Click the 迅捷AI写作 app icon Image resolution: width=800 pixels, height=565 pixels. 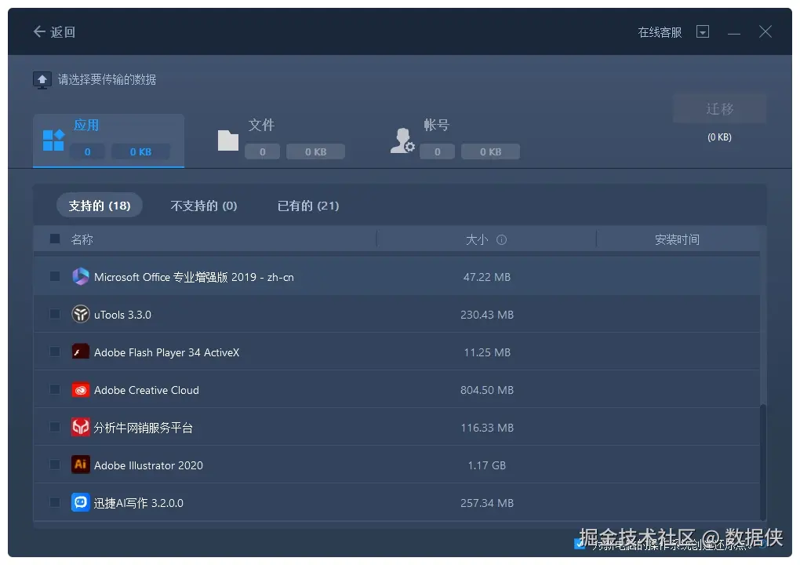click(x=81, y=502)
